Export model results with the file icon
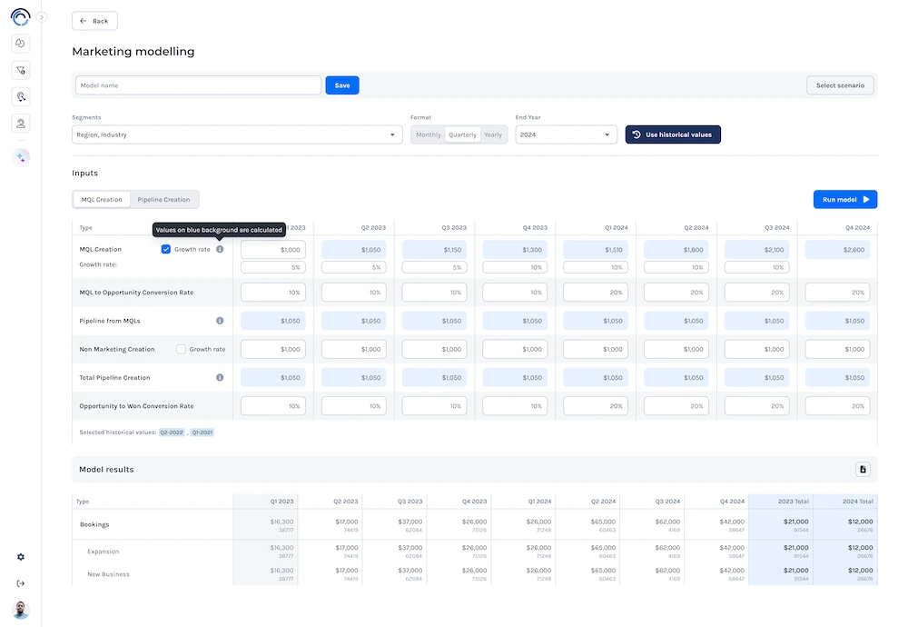908x627 pixels. 863,469
